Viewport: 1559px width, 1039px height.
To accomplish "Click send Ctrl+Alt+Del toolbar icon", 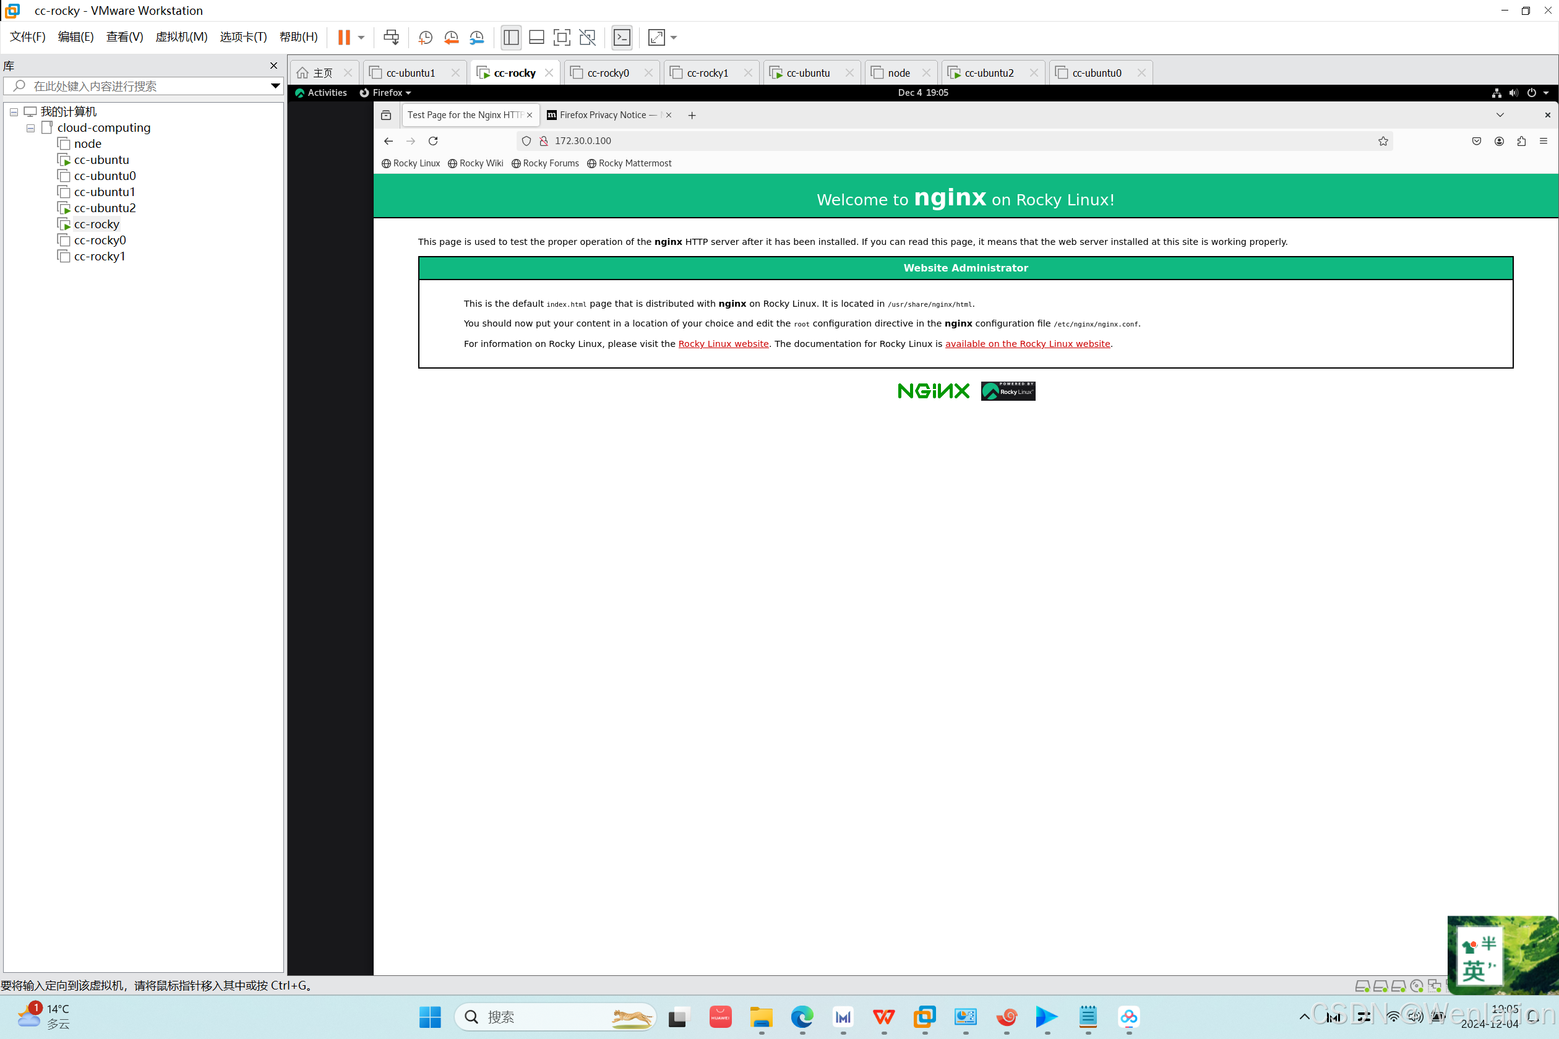I will click(391, 37).
